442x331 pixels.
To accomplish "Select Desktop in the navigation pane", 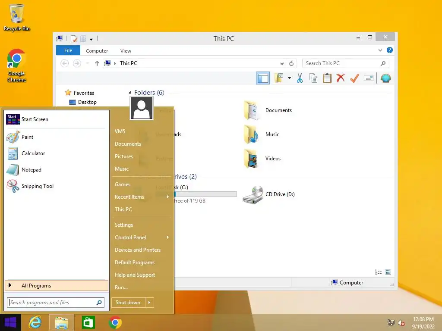I will 83,102.
